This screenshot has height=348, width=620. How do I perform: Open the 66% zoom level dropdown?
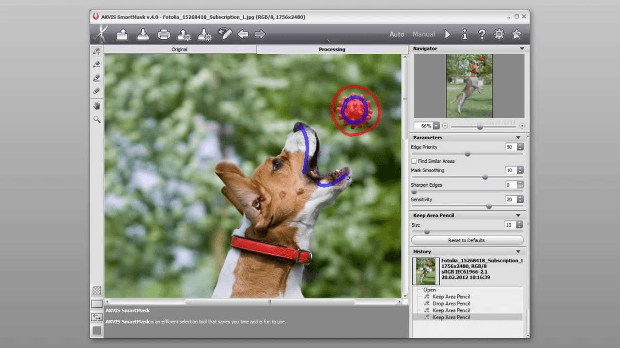[x=436, y=126]
